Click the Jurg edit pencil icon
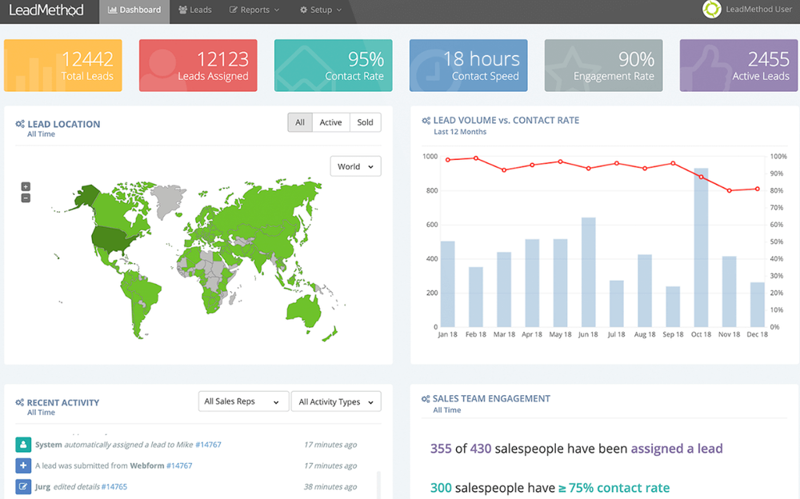 pyautogui.click(x=23, y=487)
